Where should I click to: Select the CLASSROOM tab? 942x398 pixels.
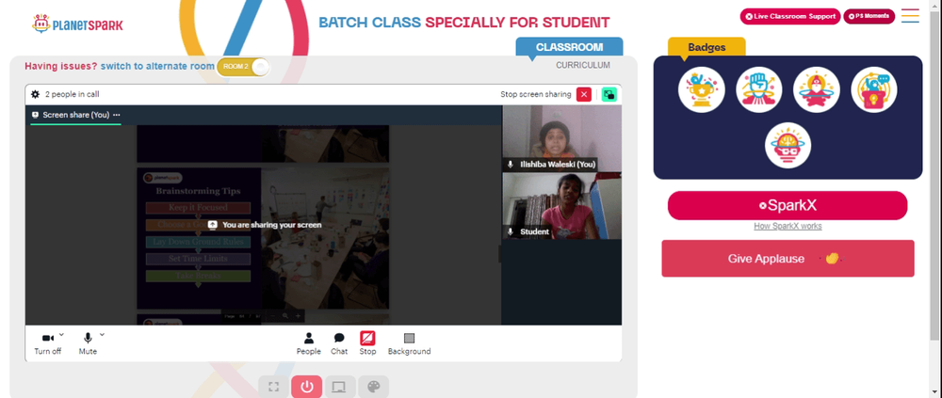pos(570,47)
